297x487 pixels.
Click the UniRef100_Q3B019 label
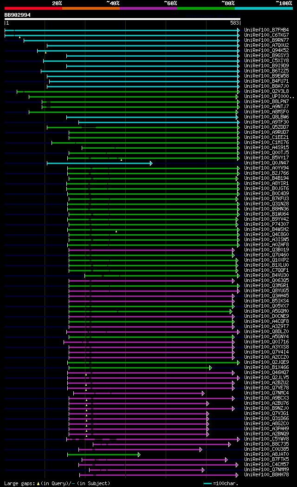pos(266,250)
